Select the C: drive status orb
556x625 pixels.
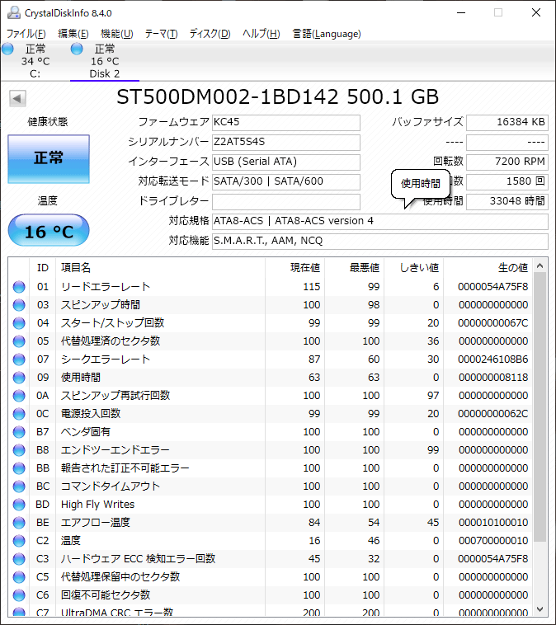[7, 49]
